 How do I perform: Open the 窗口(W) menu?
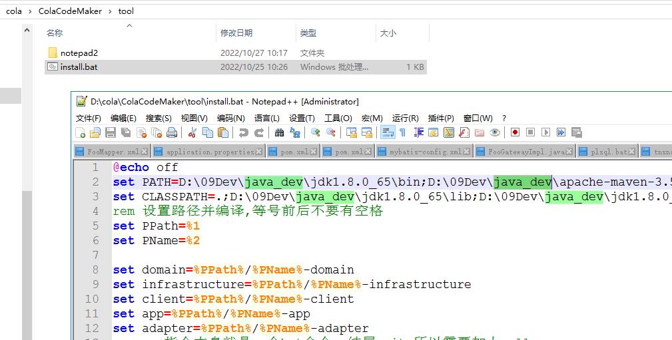(478, 118)
